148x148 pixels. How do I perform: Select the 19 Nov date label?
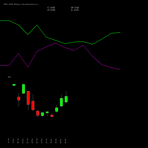point(13,141)
